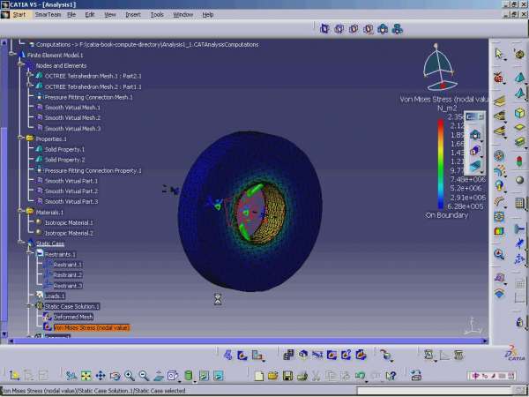Click the green cylinder view mode icon
The height and width of the screenshot is (397, 529).
189,376
